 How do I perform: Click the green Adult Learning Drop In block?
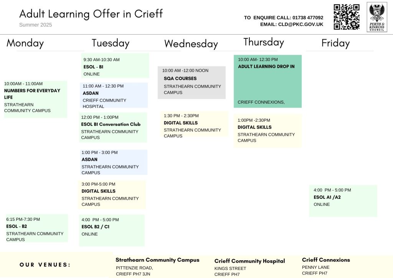click(x=268, y=81)
